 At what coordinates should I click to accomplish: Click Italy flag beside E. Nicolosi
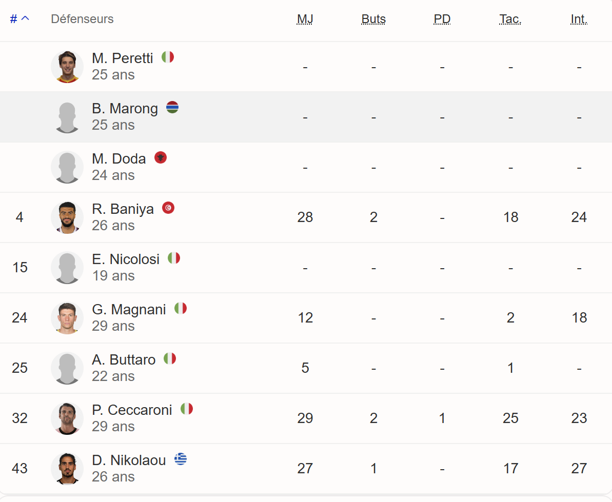tap(174, 258)
